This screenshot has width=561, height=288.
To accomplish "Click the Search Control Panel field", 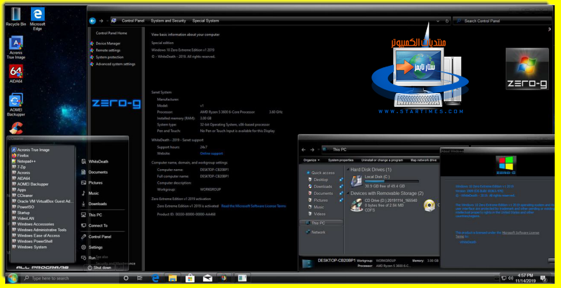I will [503, 21].
